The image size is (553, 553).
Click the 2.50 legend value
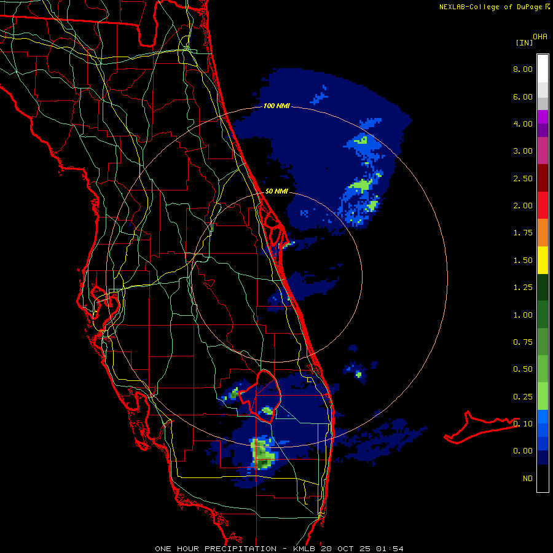(523, 178)
